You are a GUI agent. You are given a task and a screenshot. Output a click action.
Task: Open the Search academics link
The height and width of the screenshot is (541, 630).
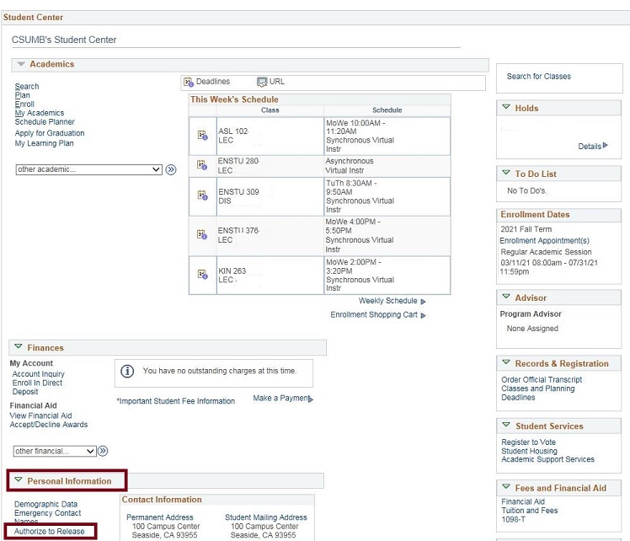tap(27, 87)
